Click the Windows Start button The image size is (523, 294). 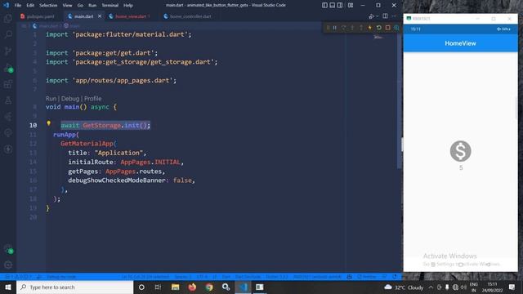[8, 287]
